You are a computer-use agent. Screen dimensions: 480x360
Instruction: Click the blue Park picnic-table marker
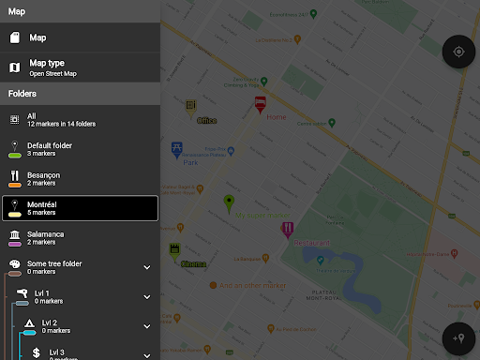click(x=177, y=150)
